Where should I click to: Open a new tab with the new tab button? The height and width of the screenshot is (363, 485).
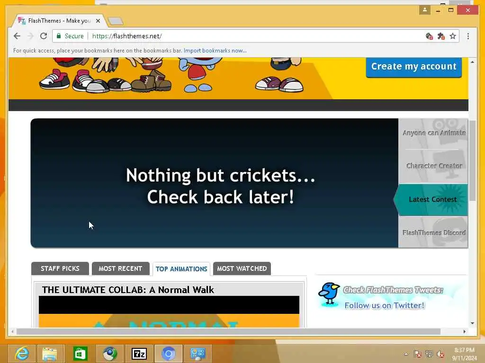116,21
